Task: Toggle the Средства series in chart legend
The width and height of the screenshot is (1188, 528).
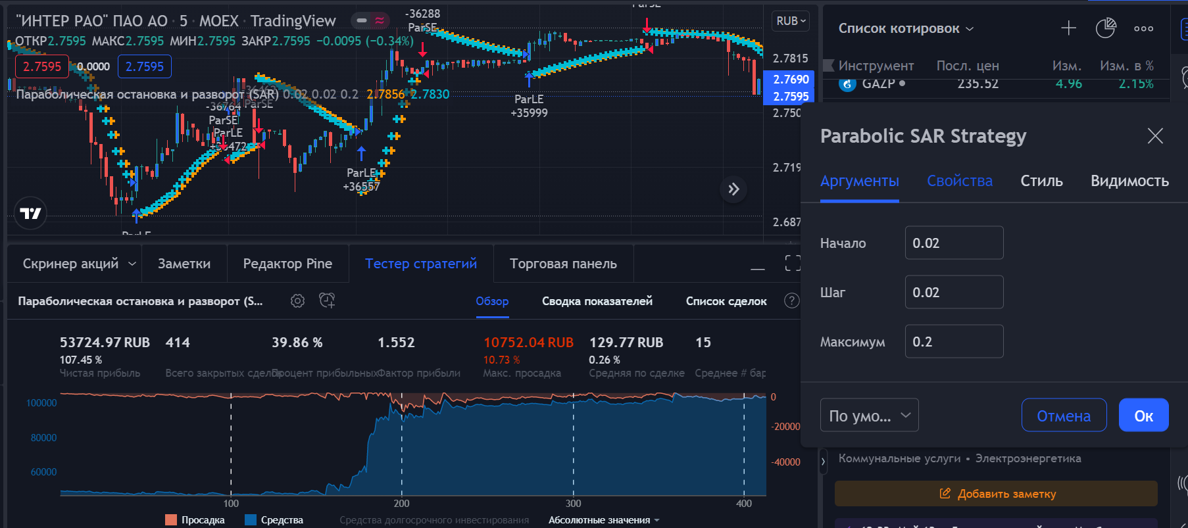Action: [x=274, y=520]
